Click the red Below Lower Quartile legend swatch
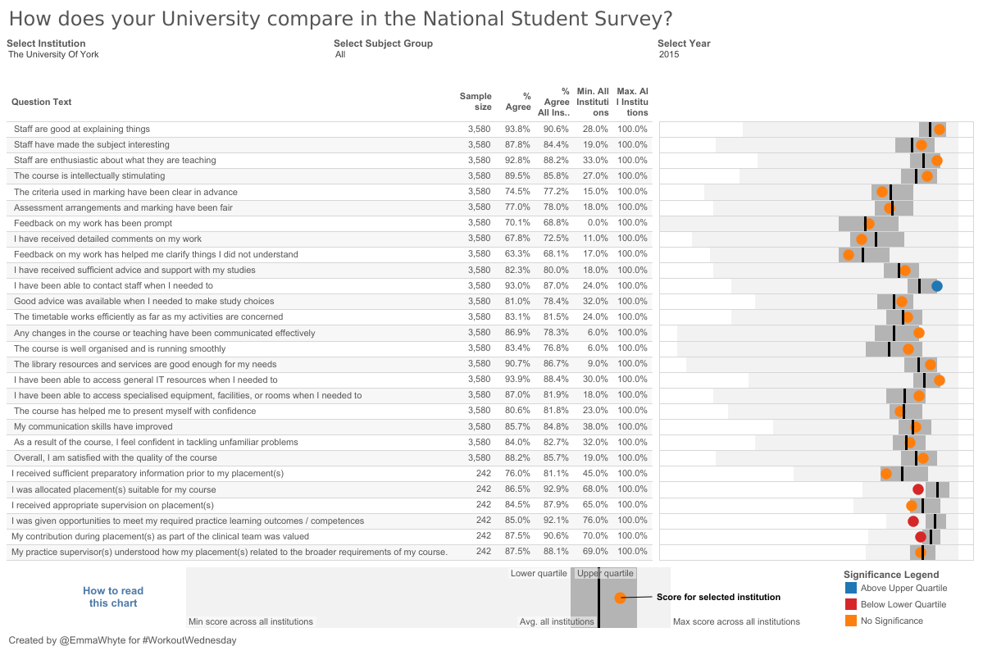Screen dimensions: 983x655 click(850, 604)
